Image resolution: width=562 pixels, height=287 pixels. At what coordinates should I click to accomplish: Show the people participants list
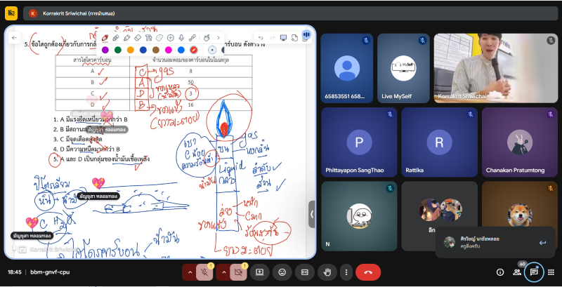518,272
